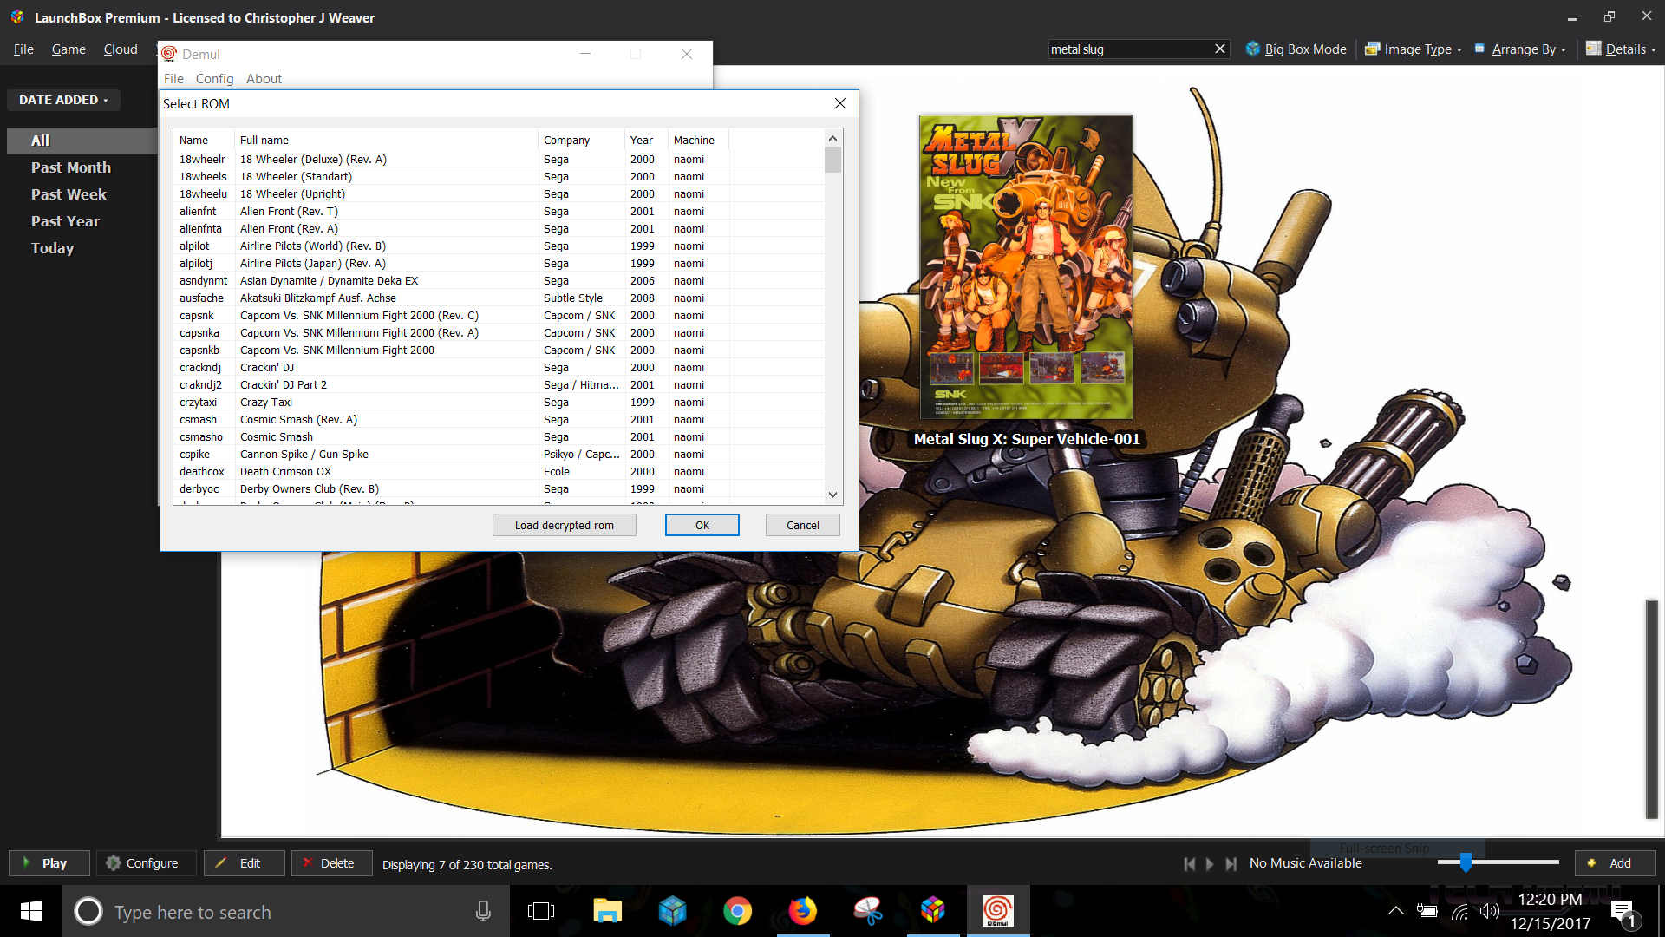The height and width of the screenshot is (937, 1665).
Task: Open Snipping Tool from taskbar
Action: pyautogui.click(x=867, y=911)
